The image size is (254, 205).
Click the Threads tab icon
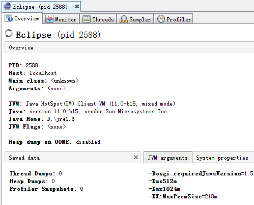[87, 19]
